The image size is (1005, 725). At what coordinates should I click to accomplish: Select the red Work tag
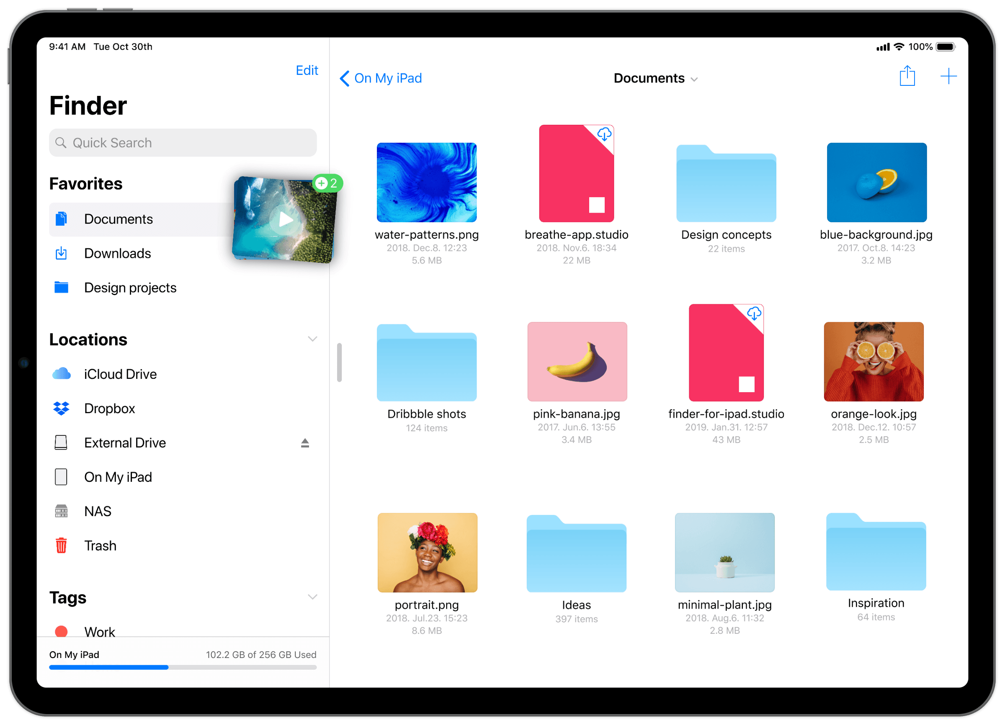(183, 631)
